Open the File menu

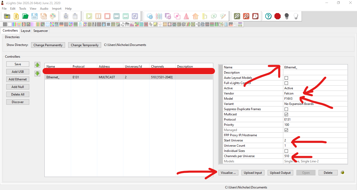coord(4,9)
